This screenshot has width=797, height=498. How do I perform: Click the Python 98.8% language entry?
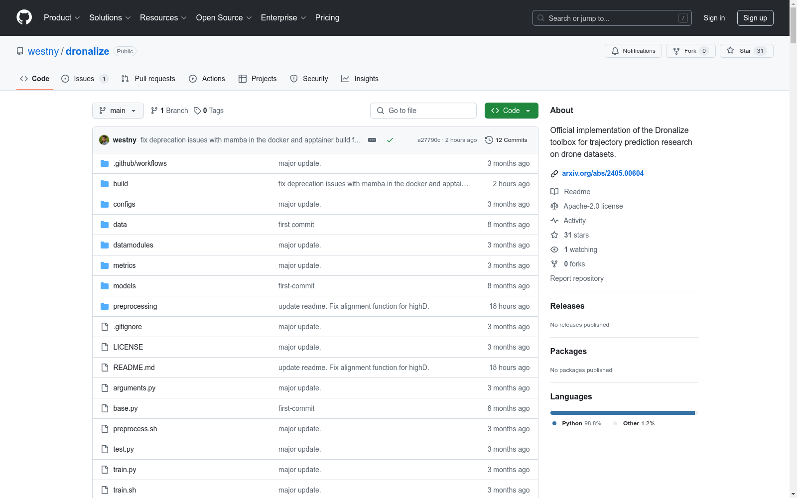(577, 423)
